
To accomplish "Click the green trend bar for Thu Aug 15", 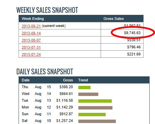I will (84, 88).
